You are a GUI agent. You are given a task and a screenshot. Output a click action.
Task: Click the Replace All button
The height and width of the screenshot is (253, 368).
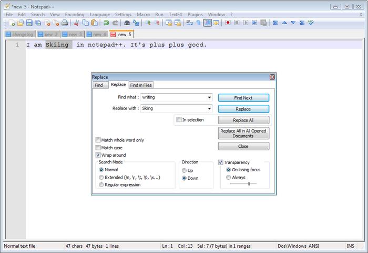pyautogui.click(x=243, y=120)
